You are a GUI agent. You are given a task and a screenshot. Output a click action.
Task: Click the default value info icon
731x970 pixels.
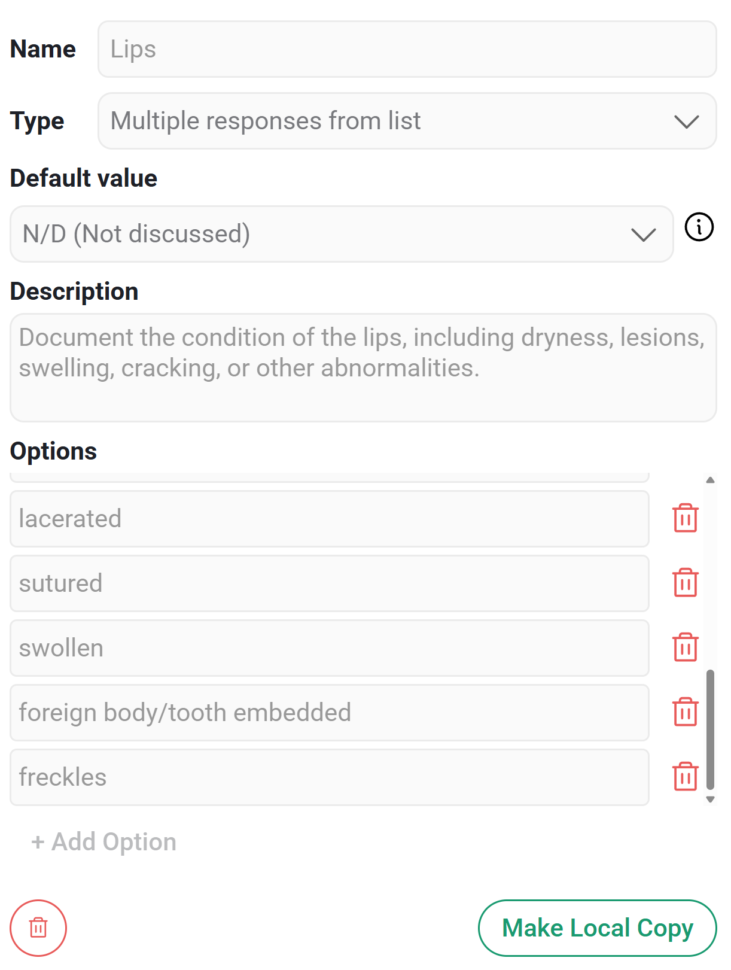click(x=699, y=227)
